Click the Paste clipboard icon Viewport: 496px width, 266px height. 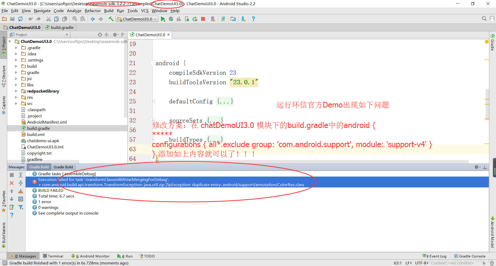(65, 19)
